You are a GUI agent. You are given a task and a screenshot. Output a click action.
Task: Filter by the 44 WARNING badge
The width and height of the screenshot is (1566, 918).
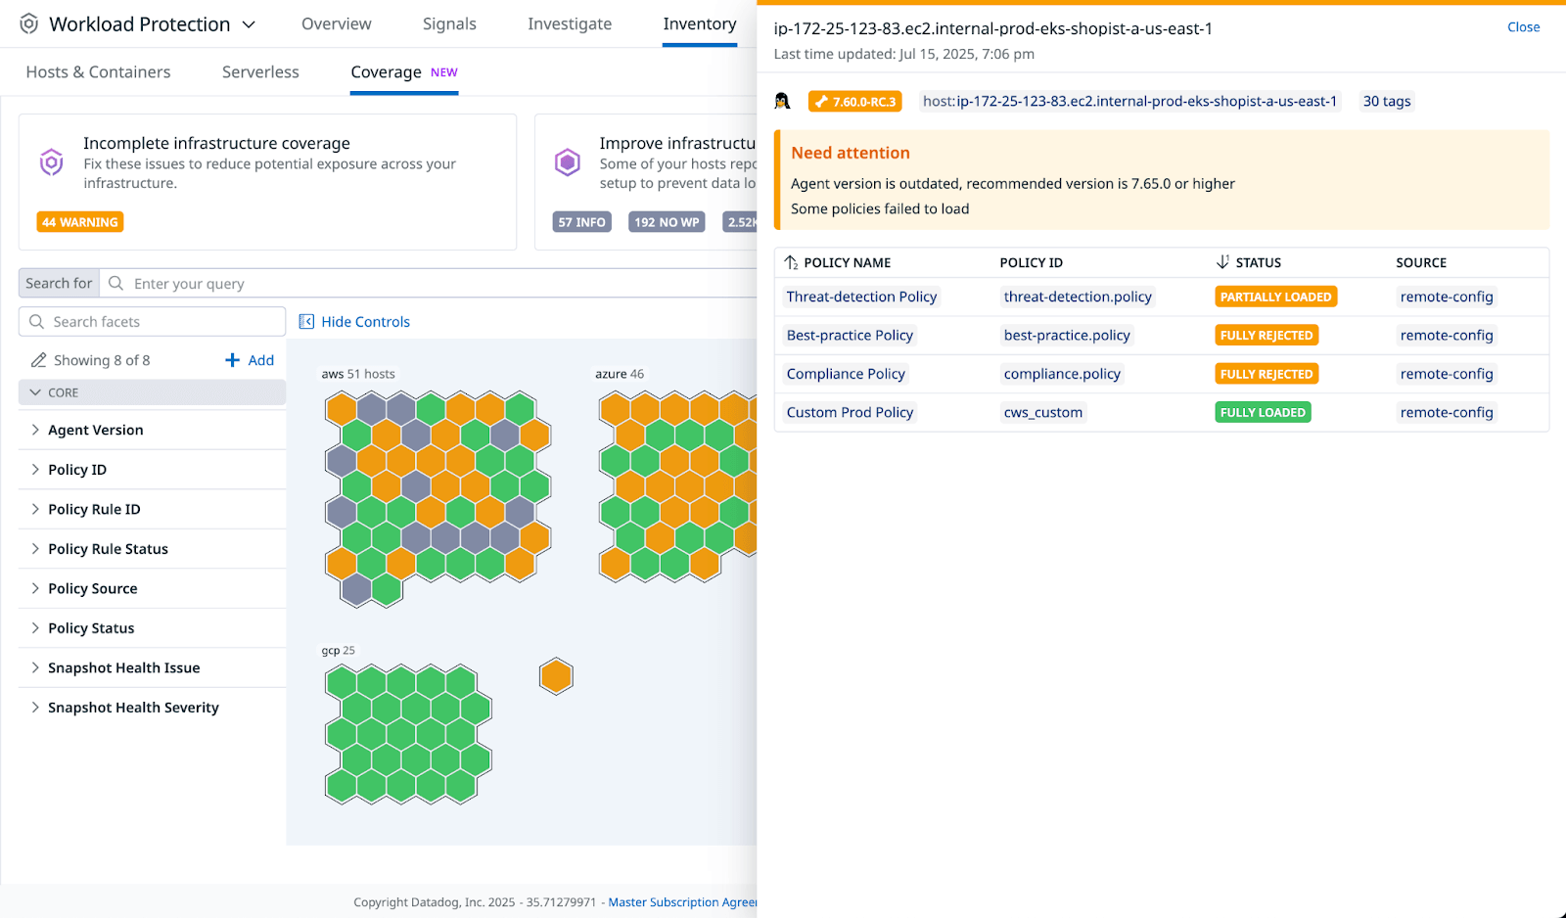80,222
